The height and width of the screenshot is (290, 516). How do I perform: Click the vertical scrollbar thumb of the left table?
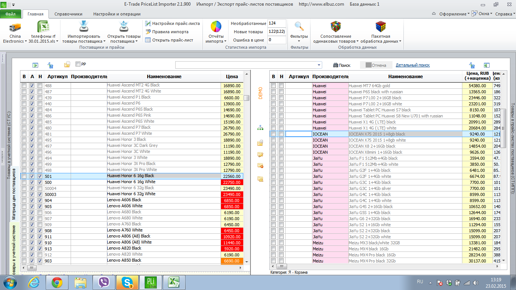[x=247, y=98]
